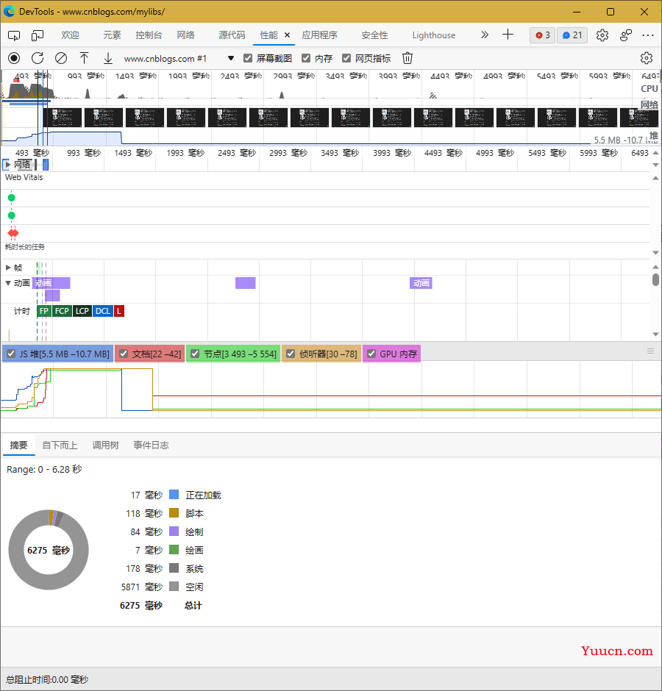This screenshot has height=691, width=662.
Task: Show more tabs with double chevron
Action: pos(485,35)
